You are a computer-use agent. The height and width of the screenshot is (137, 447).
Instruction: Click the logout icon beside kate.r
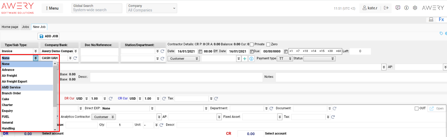386,8
